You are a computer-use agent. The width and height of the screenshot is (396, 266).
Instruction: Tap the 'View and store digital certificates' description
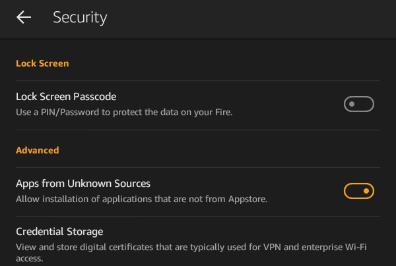pyautogui.click(x=191, y=247)
